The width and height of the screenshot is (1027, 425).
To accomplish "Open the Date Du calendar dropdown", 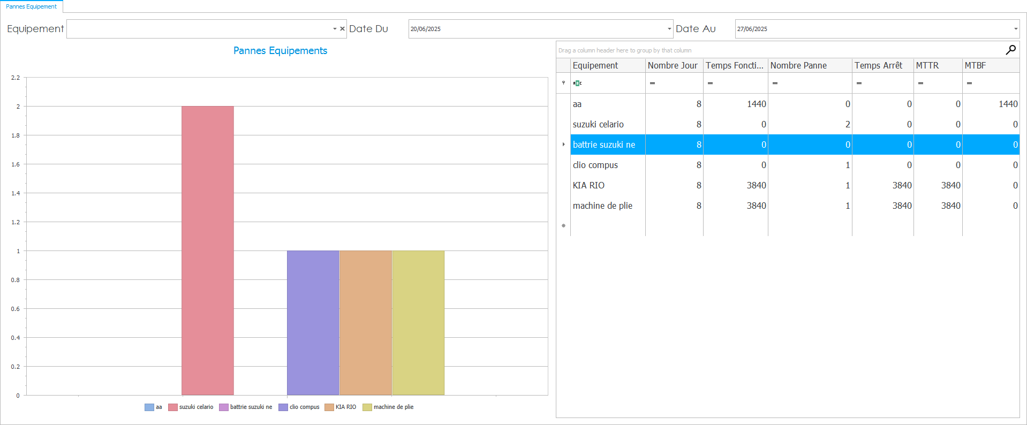I will [669, 29].
